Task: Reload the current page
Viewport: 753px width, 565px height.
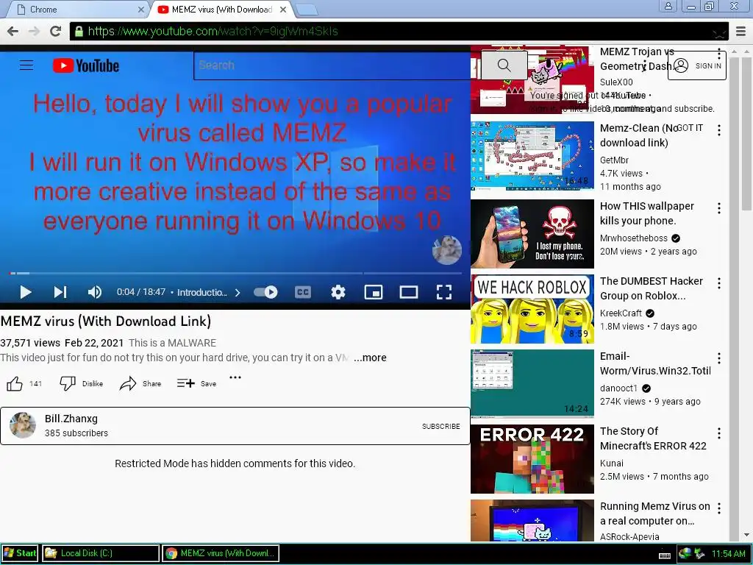Action: 56,31
